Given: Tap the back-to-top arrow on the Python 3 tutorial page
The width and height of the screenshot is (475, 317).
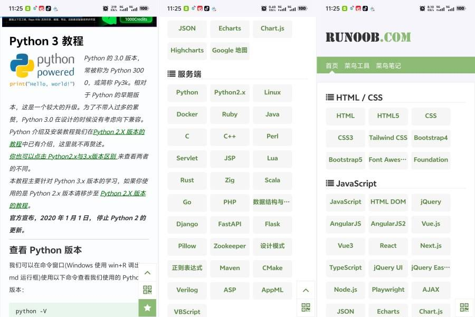Looking at the screenshot, I should coord(147,273).
